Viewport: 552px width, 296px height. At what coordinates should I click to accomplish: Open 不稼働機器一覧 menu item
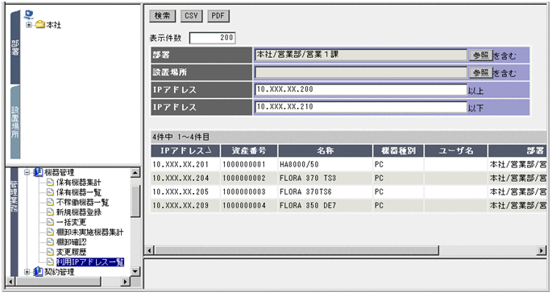(82, 202)
